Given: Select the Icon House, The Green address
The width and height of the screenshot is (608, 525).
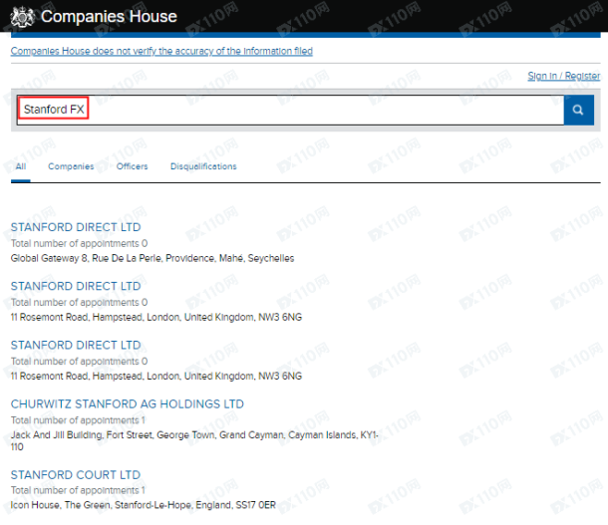Looking at the screenshot, I should pyautogui.click(x=144, y=505).
